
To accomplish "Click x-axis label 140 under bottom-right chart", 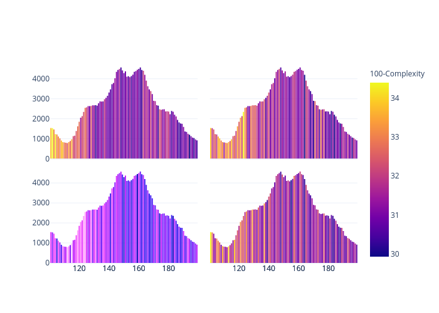I will (x=268, y=269).
